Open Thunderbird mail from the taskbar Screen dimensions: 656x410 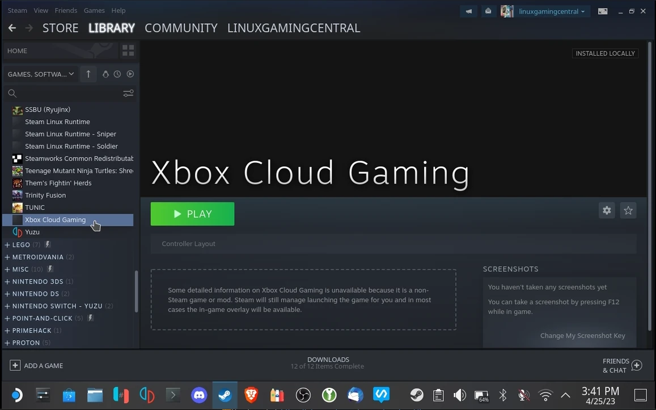click(355, 395)
